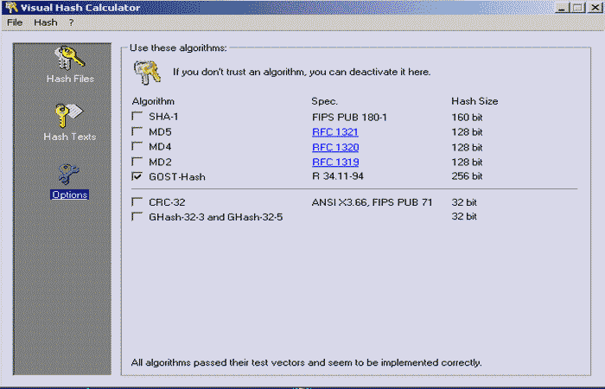The image size is (605, 389).
Task: Turn on the CRC-32 checkbox
Action: click(x=137, y=202)
